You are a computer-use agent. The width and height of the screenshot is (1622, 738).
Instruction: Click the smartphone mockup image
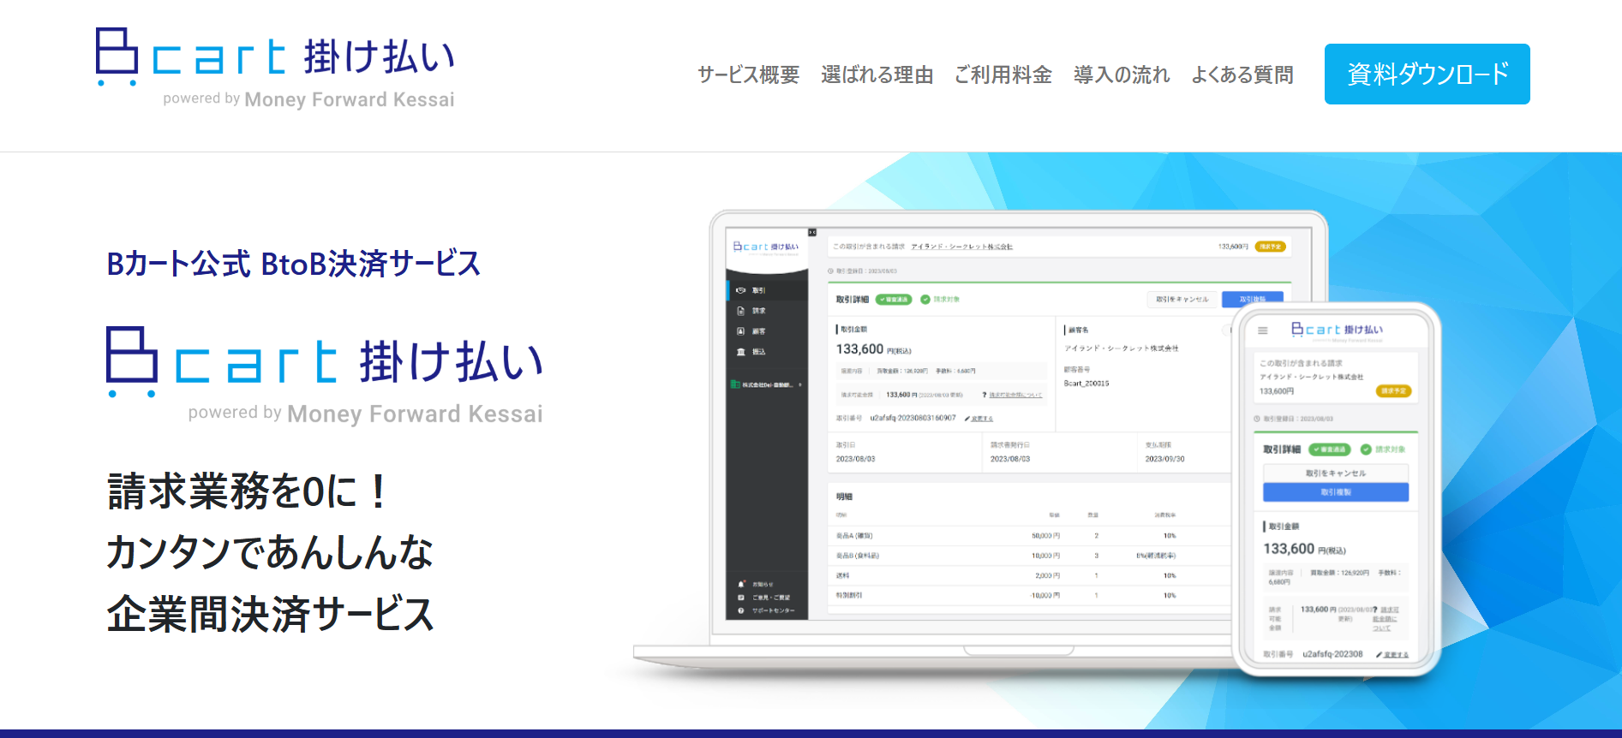tap(1336, 490)
